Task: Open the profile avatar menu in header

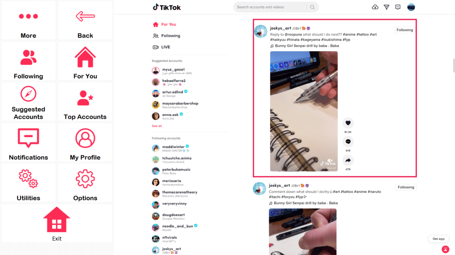Action: (x=411, y=7)
